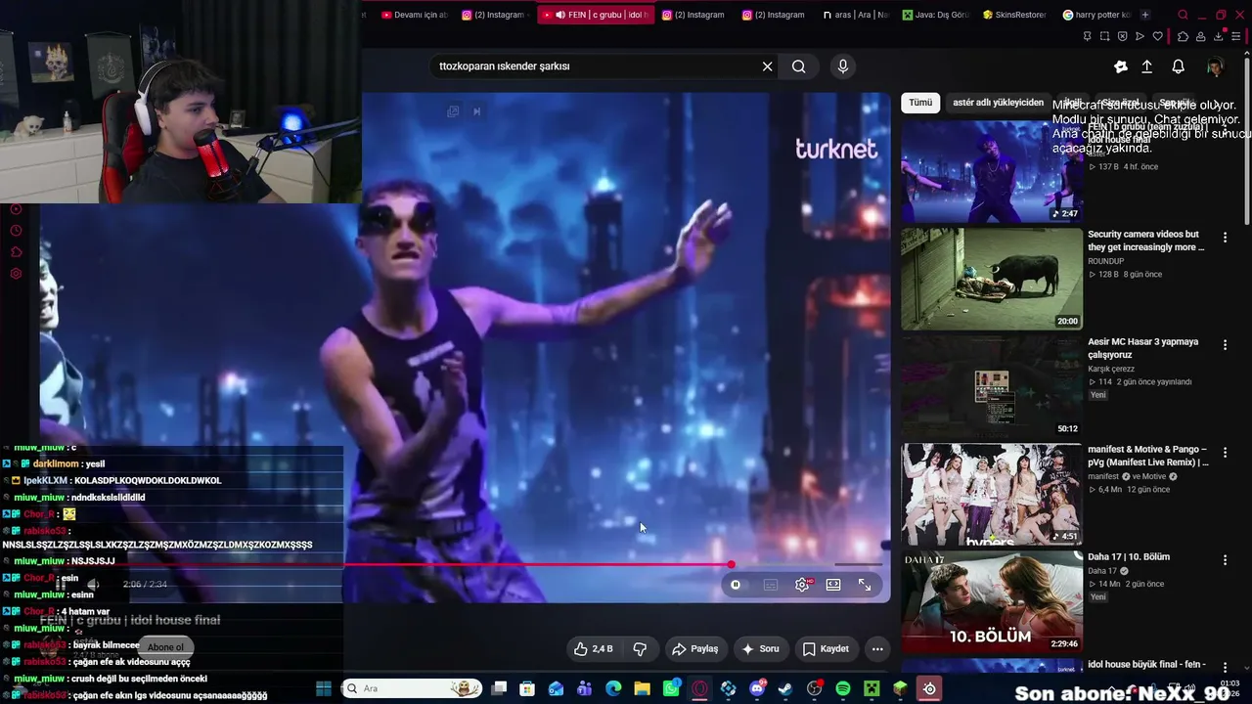
Task: Open the YouTube create video icon
Action: tap(1121, 66)
